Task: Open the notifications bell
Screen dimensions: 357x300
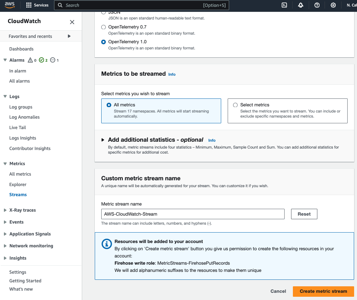Action: click(x=300, y=5)
